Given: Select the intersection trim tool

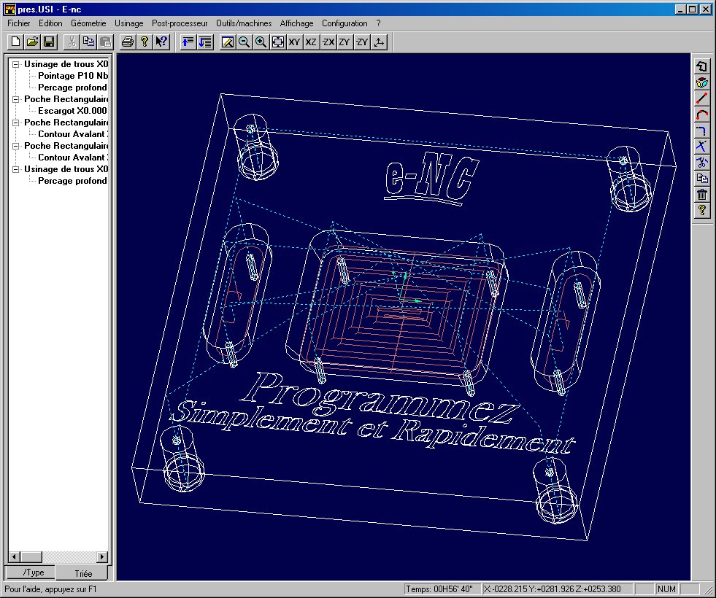Looking at the screenshot, I should (702, 147).
